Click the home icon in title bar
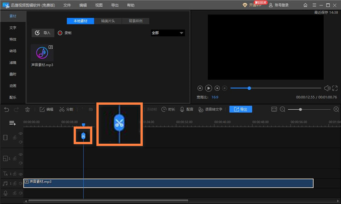Image resolution: width=341 pixels, height=204 pixels. pyautogui.click(x=306, y=5)
